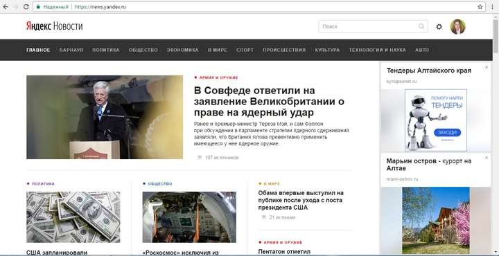This screenshot has height=256, width=499.
Task: Go to the Культура section
Action: [327, 51]
